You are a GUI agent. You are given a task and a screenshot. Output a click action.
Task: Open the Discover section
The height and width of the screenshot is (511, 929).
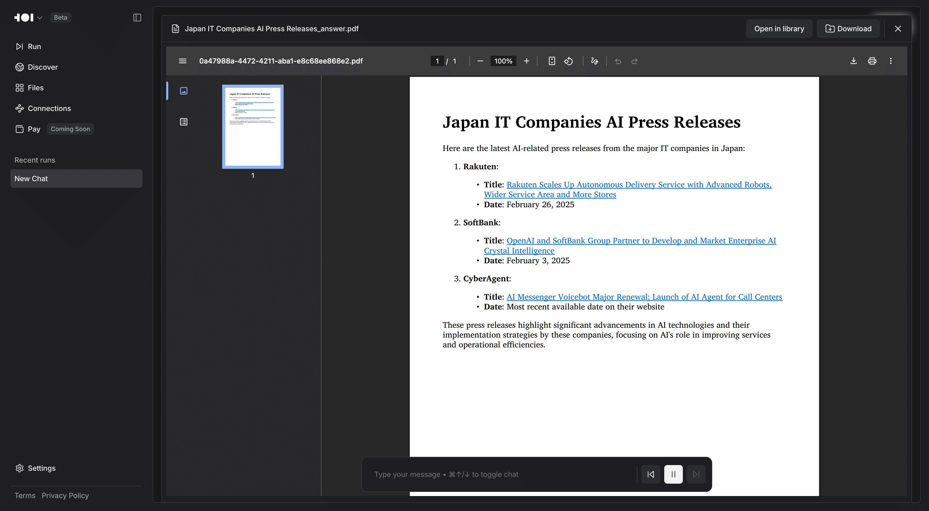pos(43,67)
